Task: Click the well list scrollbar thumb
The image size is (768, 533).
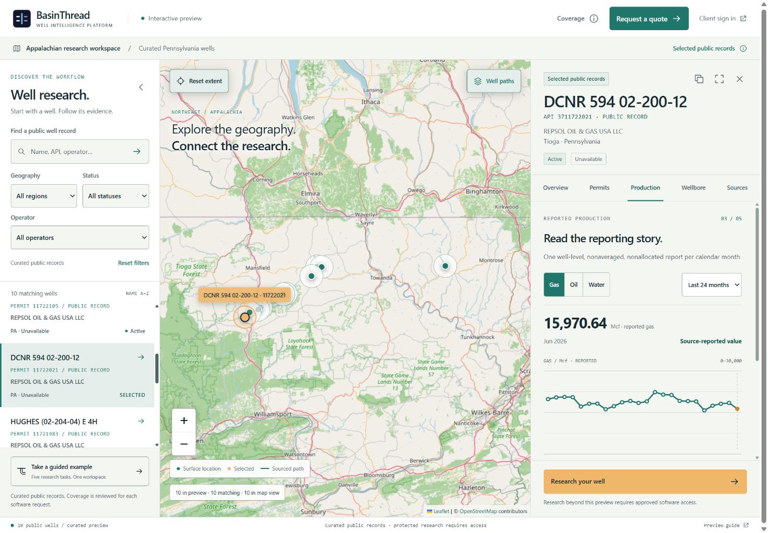Action: [157, 369]
